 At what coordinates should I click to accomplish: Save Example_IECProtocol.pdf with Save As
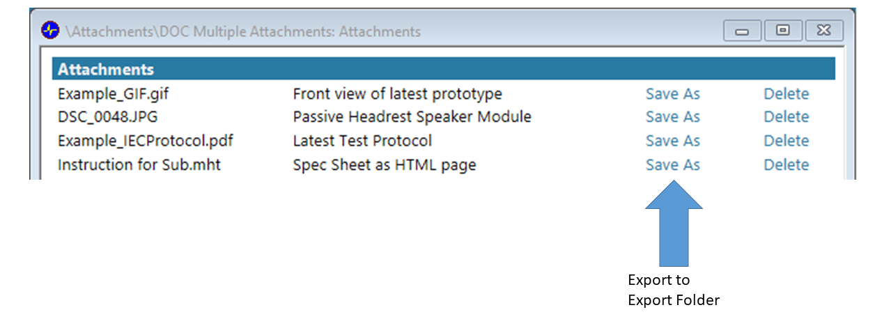[x=672, y=141]
